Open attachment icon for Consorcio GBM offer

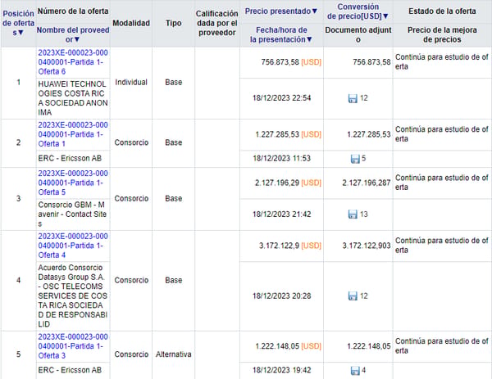[353, 214]
